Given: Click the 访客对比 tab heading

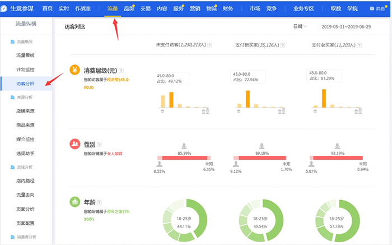Looking at the screenshot, I should pyautogui.click(x=76, y=27).
